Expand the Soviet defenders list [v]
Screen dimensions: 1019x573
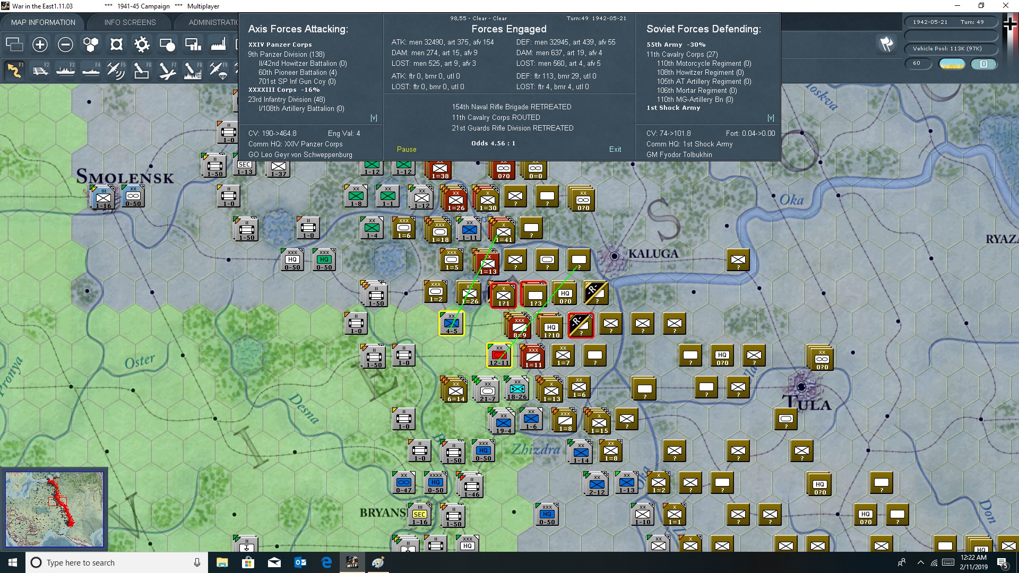(771, 118)
